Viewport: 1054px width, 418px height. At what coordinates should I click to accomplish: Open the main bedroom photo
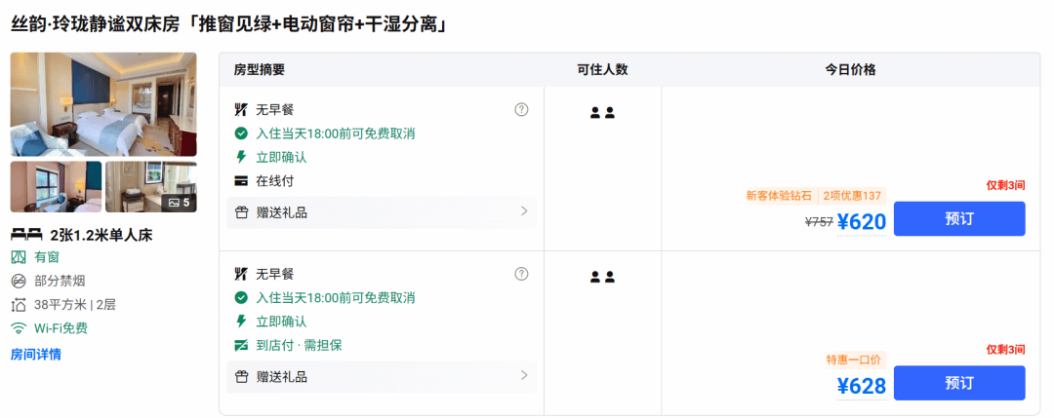[103, 104]
